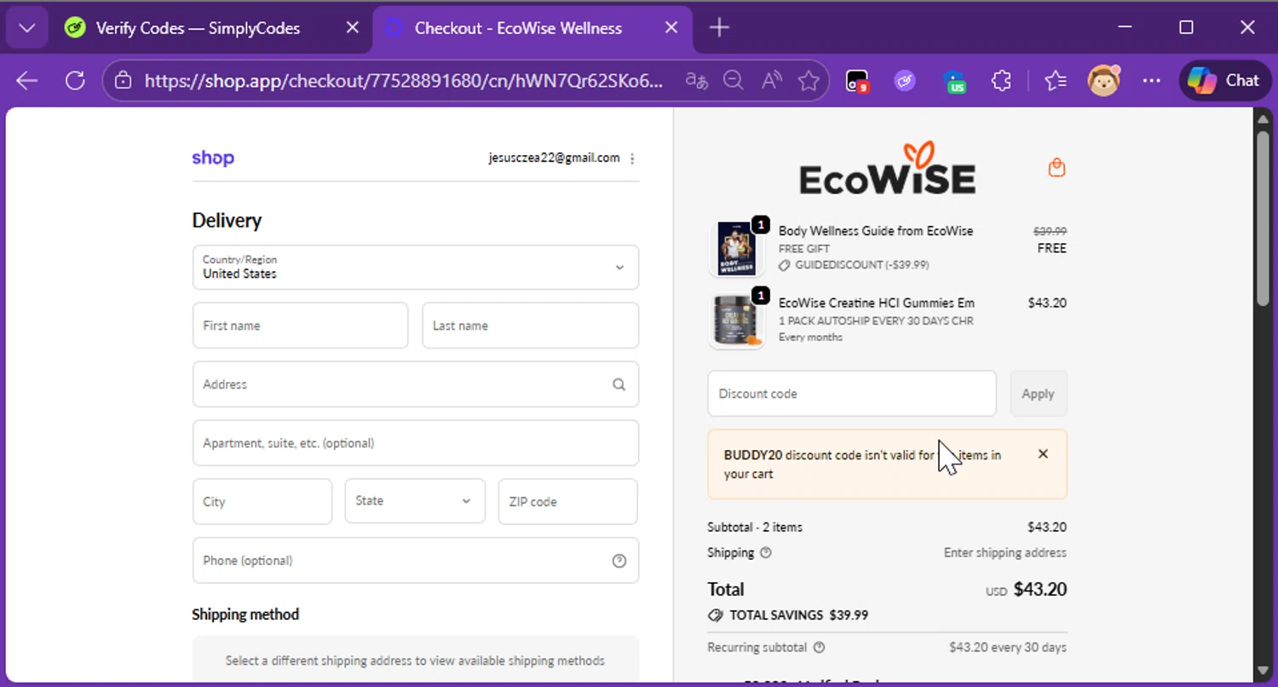
Task: Open the Copilot Chat button
Action: pos(1224,81)
